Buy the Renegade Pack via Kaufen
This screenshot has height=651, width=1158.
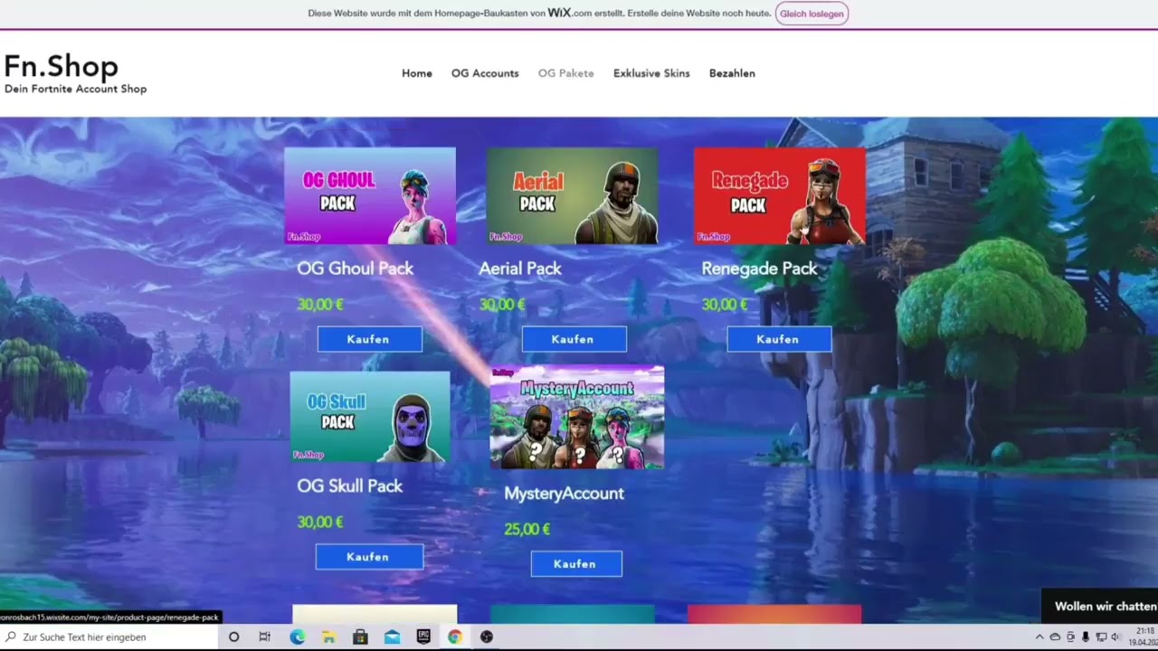click(x=779, y=339)
